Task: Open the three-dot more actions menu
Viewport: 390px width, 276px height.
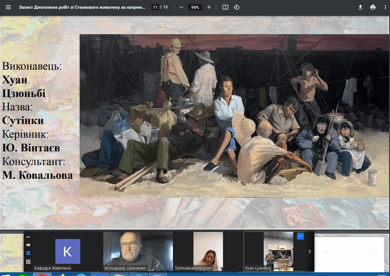Action: 385,7
